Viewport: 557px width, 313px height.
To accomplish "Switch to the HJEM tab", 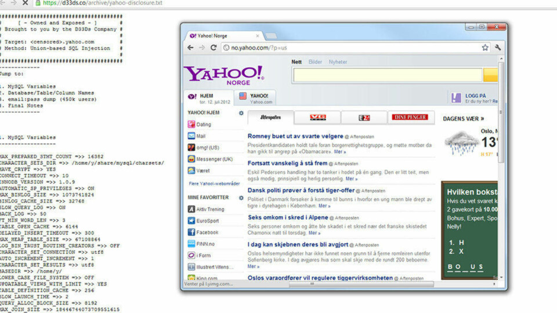I will [209, 98].
